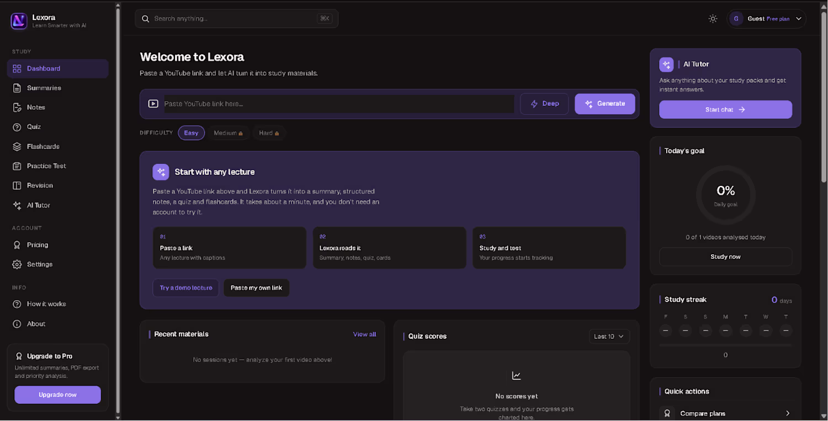Screen dimensions: 828x421
Task: Click the Search anything field
Action: [x=236, y=19]
